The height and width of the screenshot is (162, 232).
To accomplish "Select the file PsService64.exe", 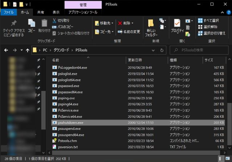I will pos(138,117).
